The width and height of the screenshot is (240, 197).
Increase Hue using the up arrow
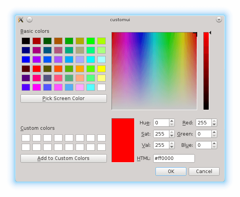click(x=172, y=121)
